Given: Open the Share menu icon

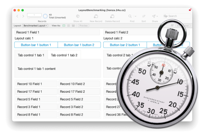Looking at the screenshot, I should coord(154,16).
